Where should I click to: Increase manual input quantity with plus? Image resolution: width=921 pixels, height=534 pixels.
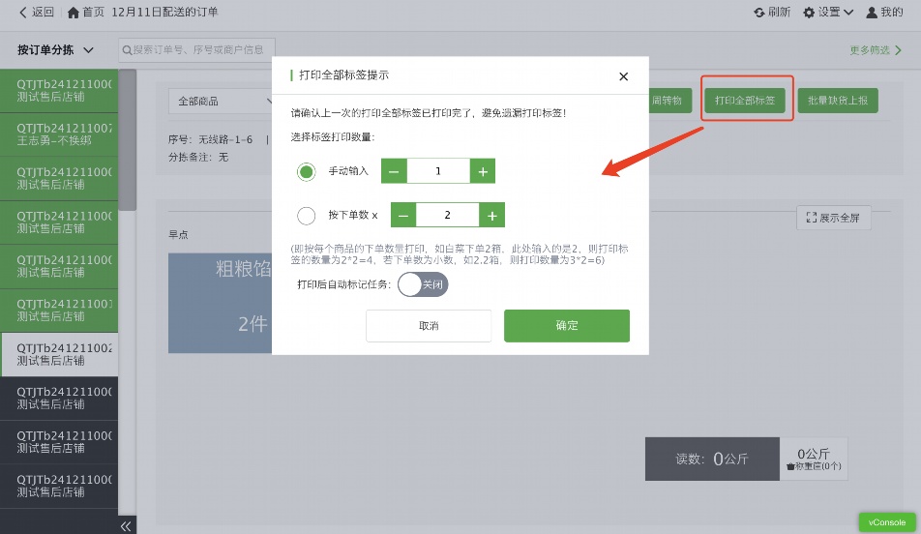point(483,171)
